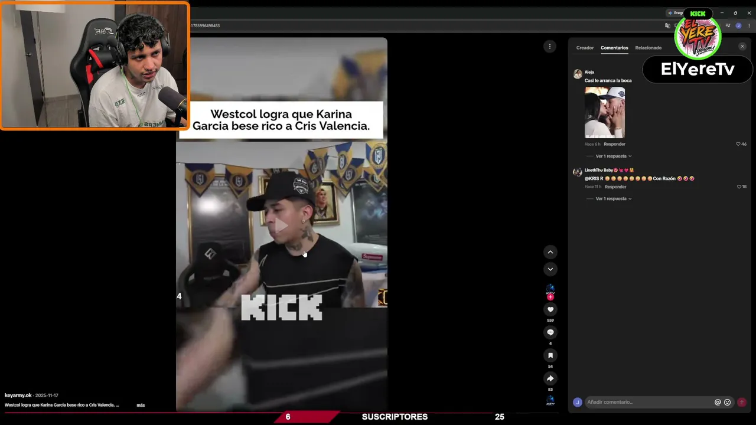Click the LinethThu Baby commenter name
Viewport: 756px width, 425px height.
coord(598,170)
